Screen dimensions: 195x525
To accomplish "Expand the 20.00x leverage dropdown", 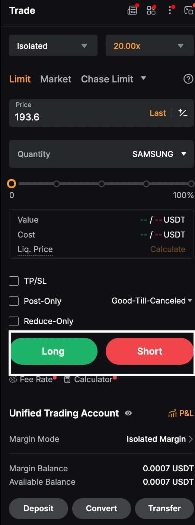I will coord(150,46).
